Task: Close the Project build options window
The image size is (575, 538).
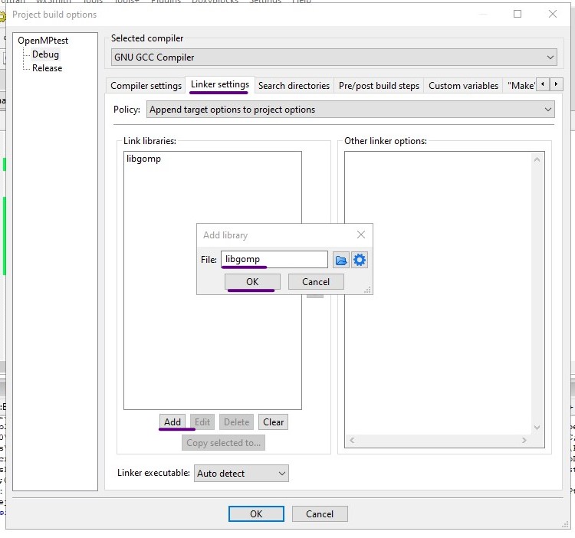Action: [x=553, y=14]
